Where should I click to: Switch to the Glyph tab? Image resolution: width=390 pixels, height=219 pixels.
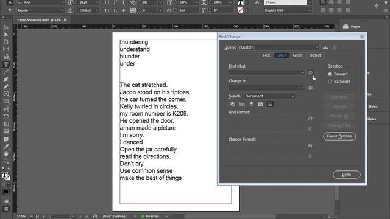coord(298,55)
